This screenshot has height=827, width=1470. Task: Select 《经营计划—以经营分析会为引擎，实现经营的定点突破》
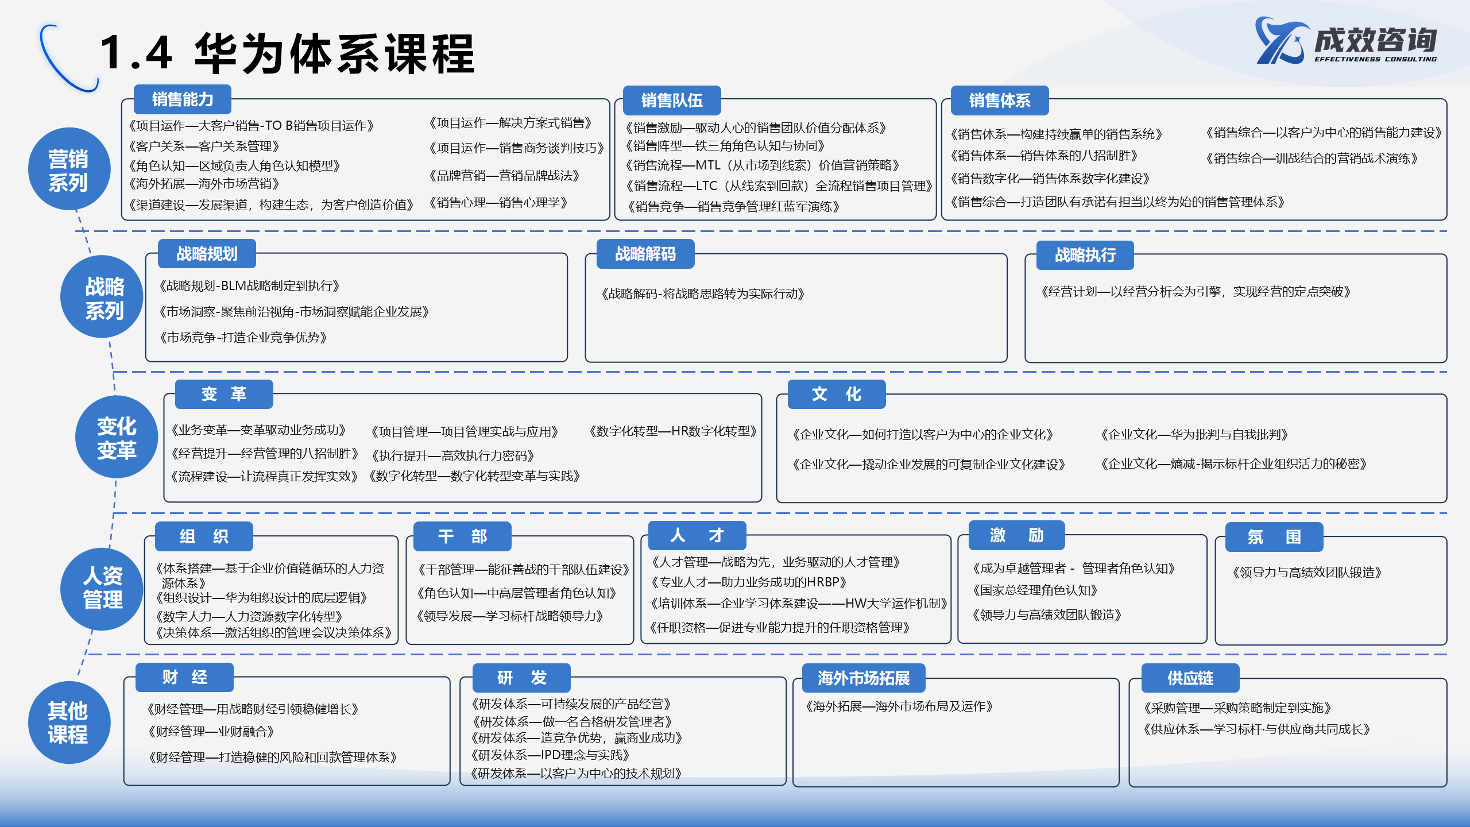pyautogui.click(x=1196, y=292)
